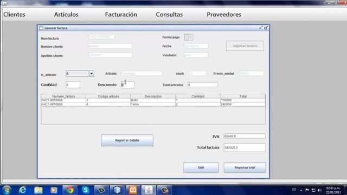Image resolution: width=347 pixels, height=195 pixels.
Task: Click the Descripcion column header
Action: tap(153, 96)
